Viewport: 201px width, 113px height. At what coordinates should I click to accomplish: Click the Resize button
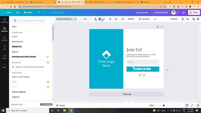coord(28,13)
